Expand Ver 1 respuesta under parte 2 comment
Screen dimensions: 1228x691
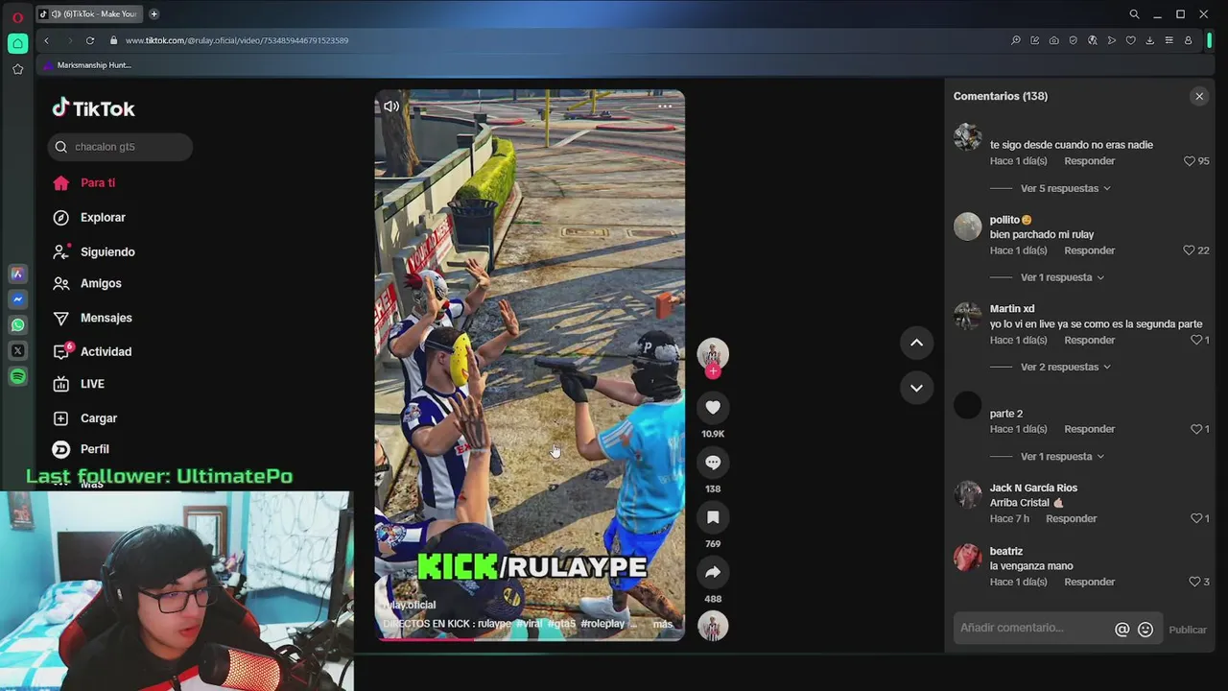click(x=1062, y=456)
